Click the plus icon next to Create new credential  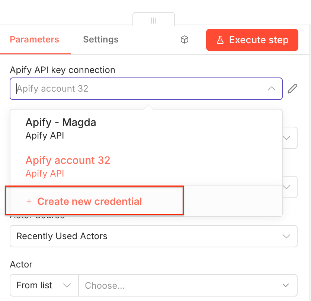[x=29, y=201]
